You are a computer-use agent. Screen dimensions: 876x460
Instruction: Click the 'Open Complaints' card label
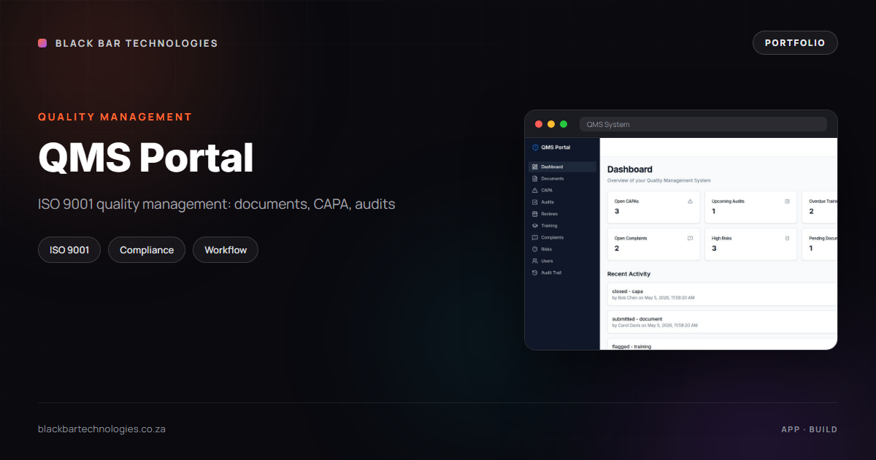coord(631,238)
